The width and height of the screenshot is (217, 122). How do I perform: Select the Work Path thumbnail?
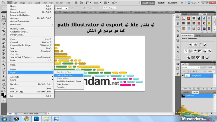click(183, 96)
